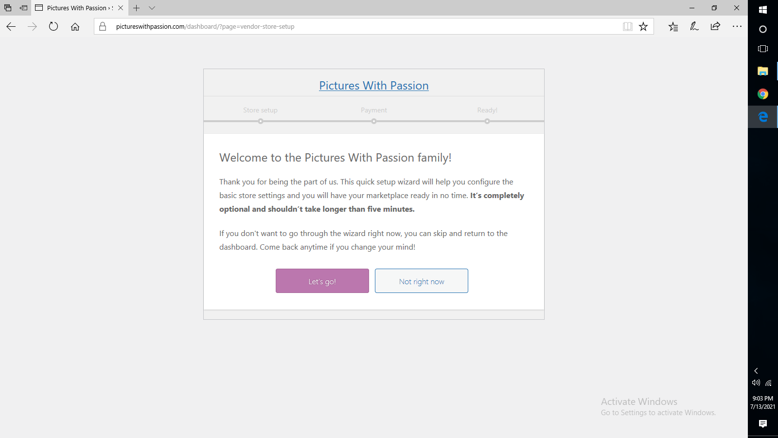Open Chrome from the taskbar

coord(762,94)
